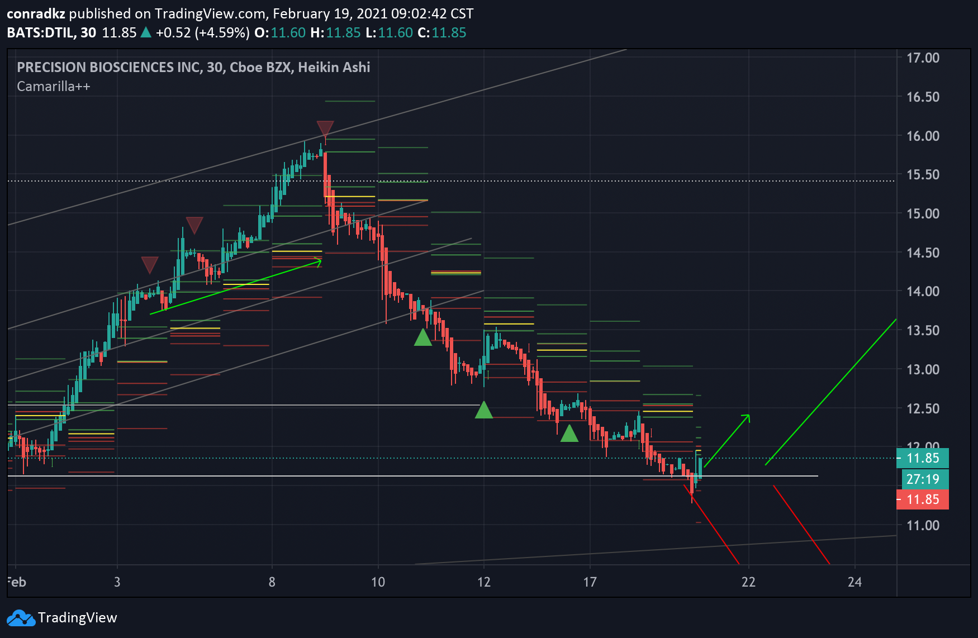The image size is (978, 638).
Task: Click the Feb date axis label
Action: click(17, 582)
